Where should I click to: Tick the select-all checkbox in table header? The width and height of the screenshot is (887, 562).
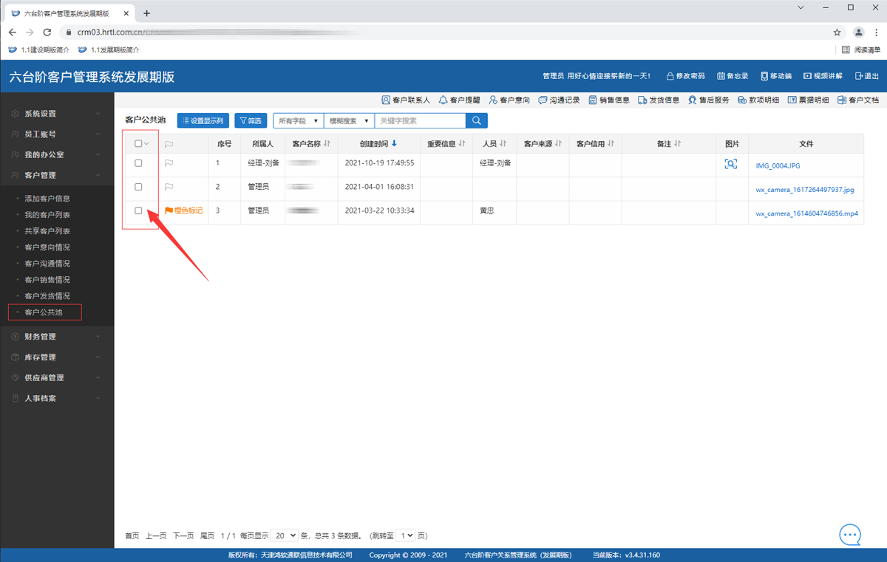[138, 144]
